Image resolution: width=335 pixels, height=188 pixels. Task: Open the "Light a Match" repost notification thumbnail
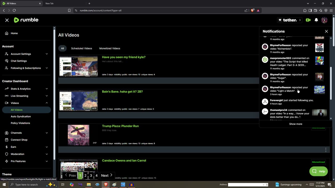tap(320, 90)
